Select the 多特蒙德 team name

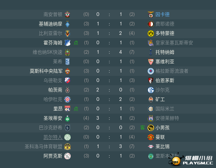[x=165, y=33]
